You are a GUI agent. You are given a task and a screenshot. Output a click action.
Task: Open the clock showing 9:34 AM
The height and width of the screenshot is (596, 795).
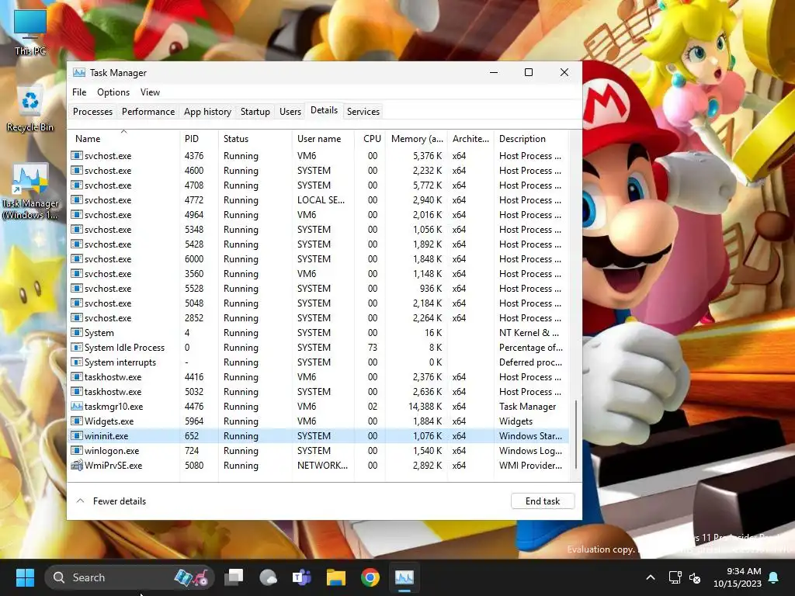click(x=738, y=577)
